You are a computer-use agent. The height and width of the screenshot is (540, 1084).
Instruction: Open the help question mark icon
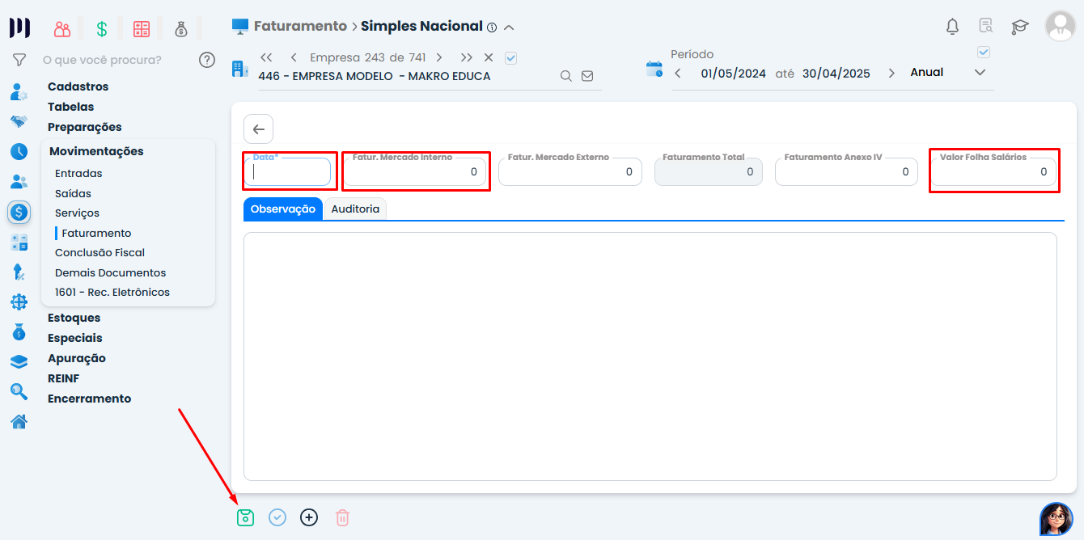(x=207, y=60)
